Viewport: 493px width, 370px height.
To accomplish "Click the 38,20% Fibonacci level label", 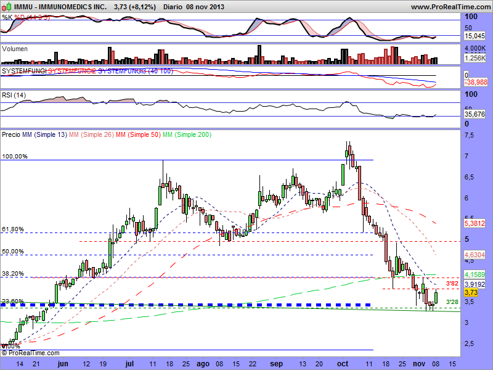I will click(x=12, y=273).
